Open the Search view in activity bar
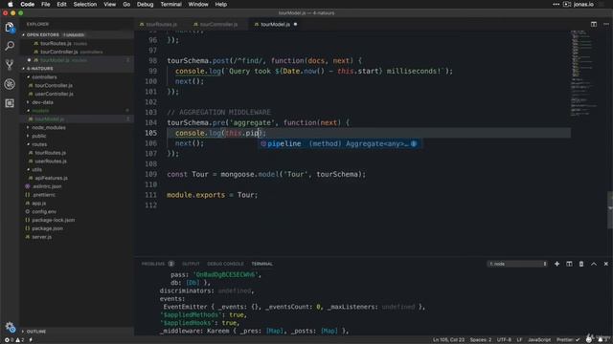 pyautogui.click(x=10, y=46)
